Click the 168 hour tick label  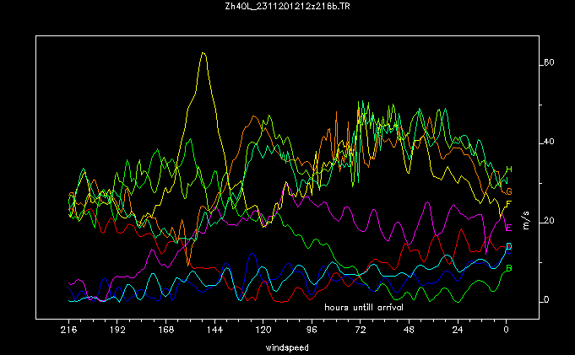[165, 331]
